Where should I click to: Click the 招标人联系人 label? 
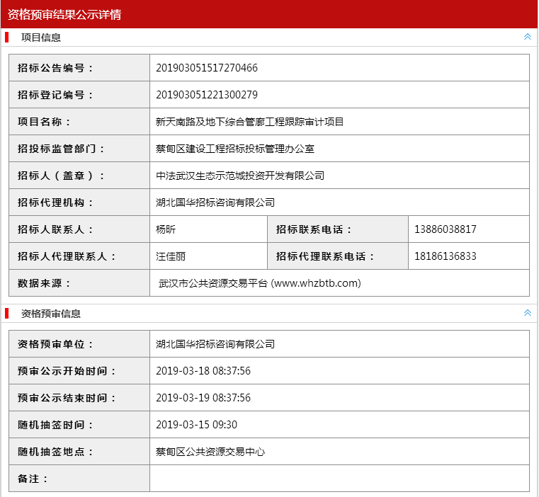[55, 229]
